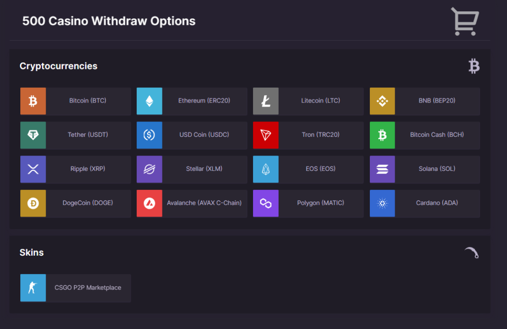Select the EOS (EOS) option
Viewport: 507px width, 329px height.
[320, 169]
